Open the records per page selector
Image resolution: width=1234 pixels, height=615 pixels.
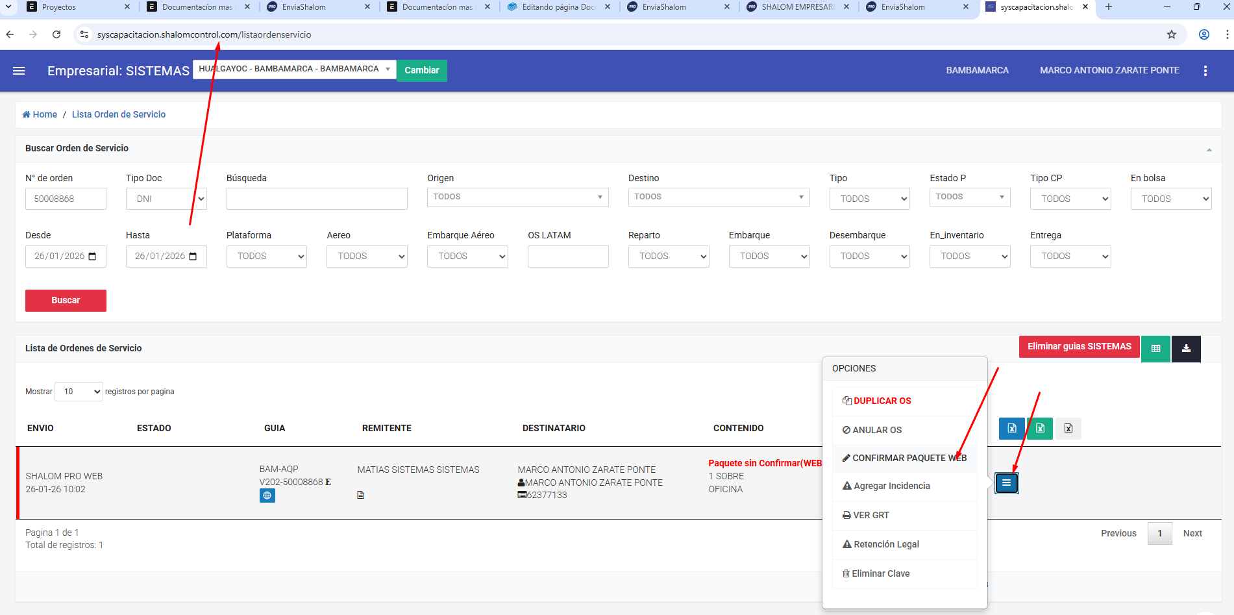click(79, 392)
